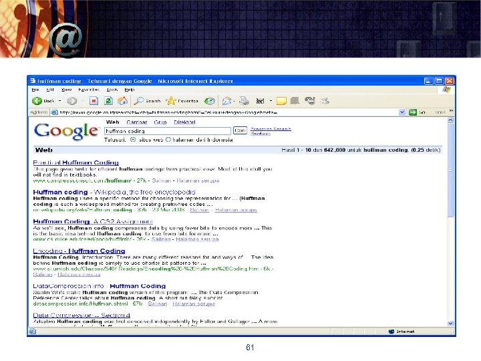Viewport: 481px width, 361px height.
Task: Click the vertical scrollbar thumb
Action: 451,170
